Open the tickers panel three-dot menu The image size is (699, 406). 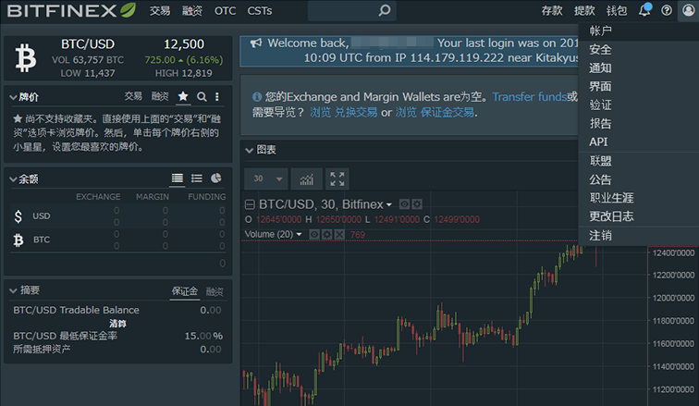tap(217, 97)
